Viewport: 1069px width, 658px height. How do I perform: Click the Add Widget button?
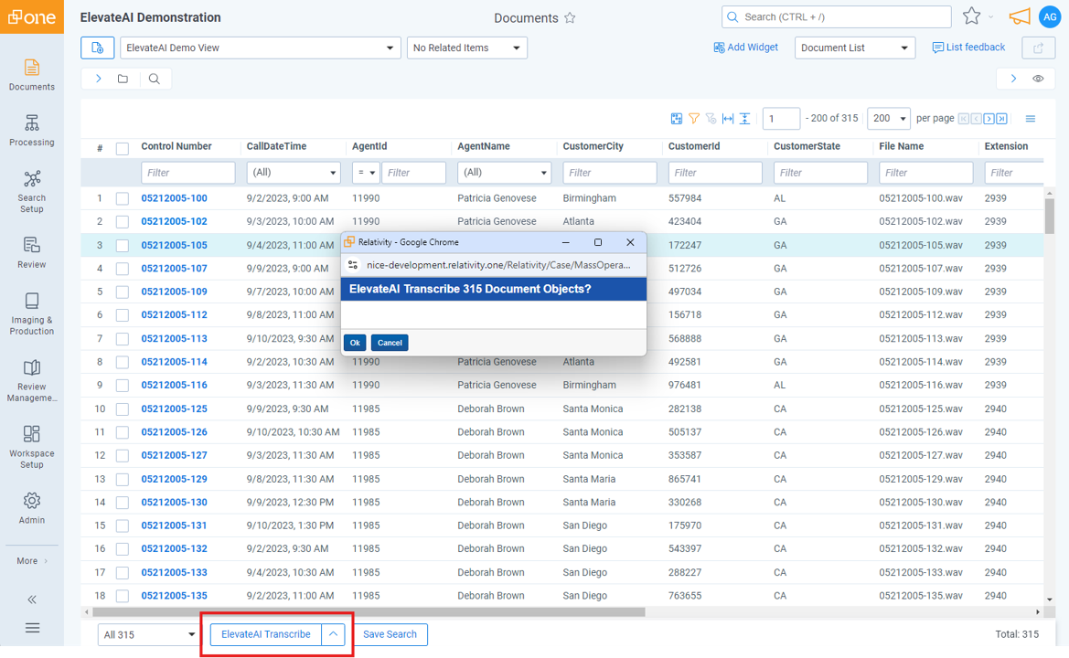(x=745, y=47)
